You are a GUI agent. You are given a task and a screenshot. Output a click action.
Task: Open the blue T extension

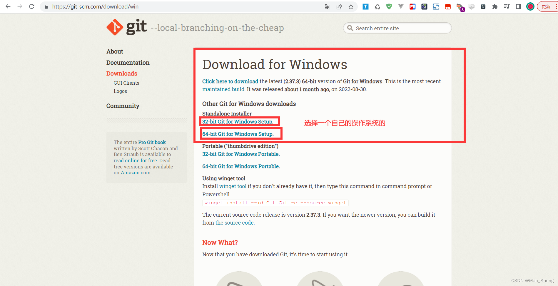365,6
